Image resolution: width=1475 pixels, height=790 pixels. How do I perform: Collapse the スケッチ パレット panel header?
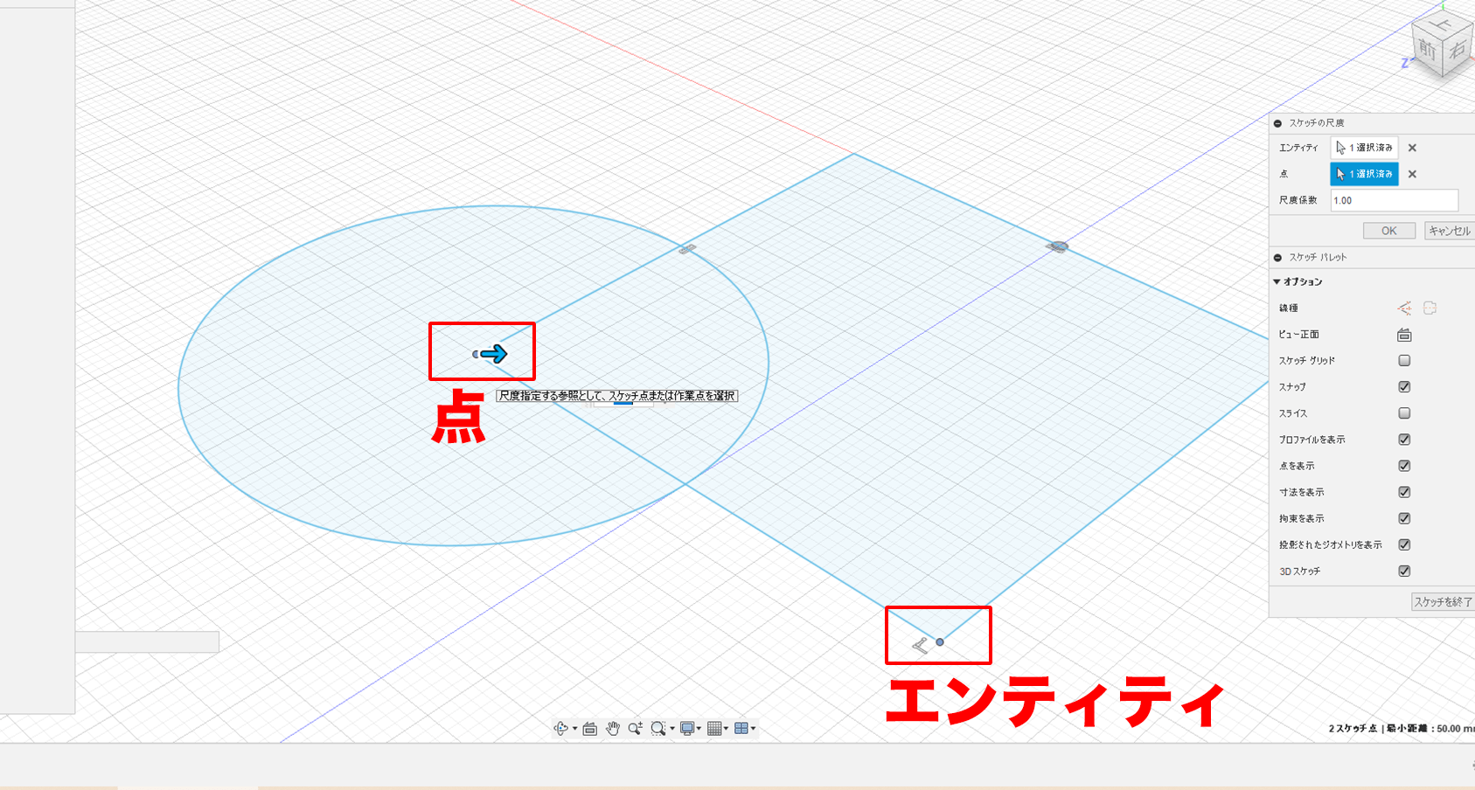click(1277, 258)
